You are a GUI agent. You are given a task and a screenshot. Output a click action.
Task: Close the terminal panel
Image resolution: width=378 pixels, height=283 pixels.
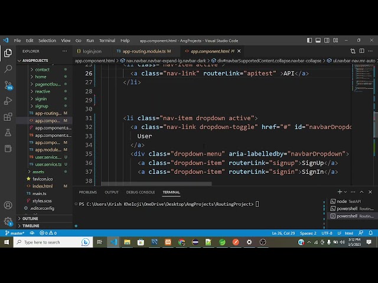pos(370,192)
